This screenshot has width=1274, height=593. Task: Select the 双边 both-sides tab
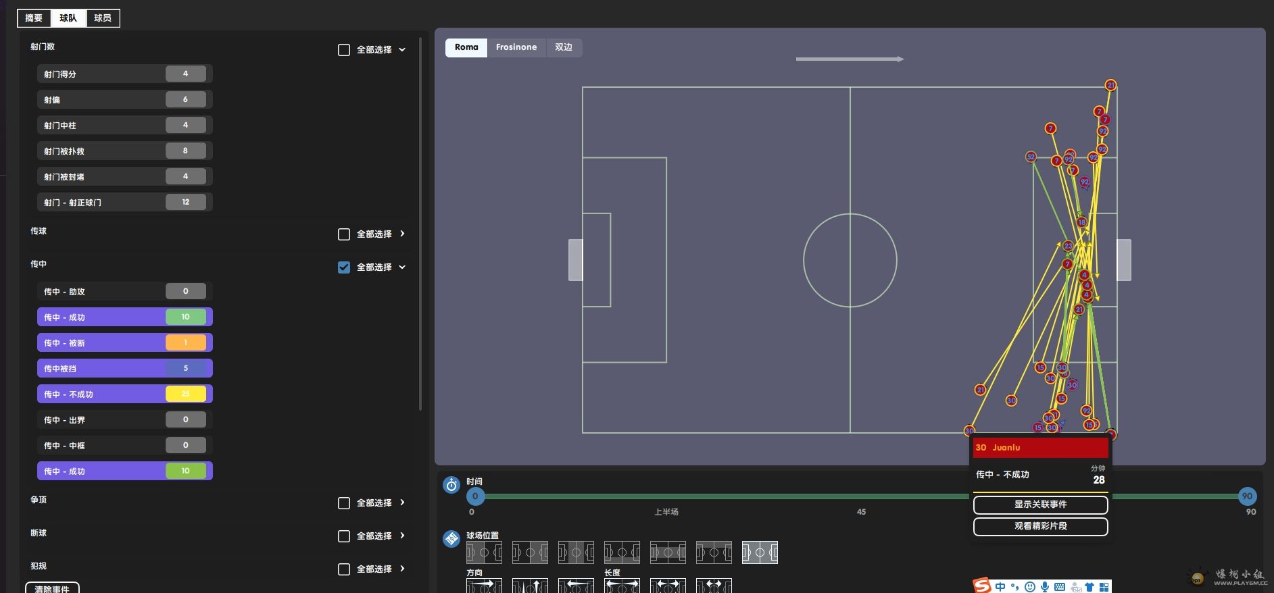tap(564, 47)
